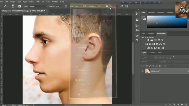
Task: Open the History panel icon
Action: (137, 14)
